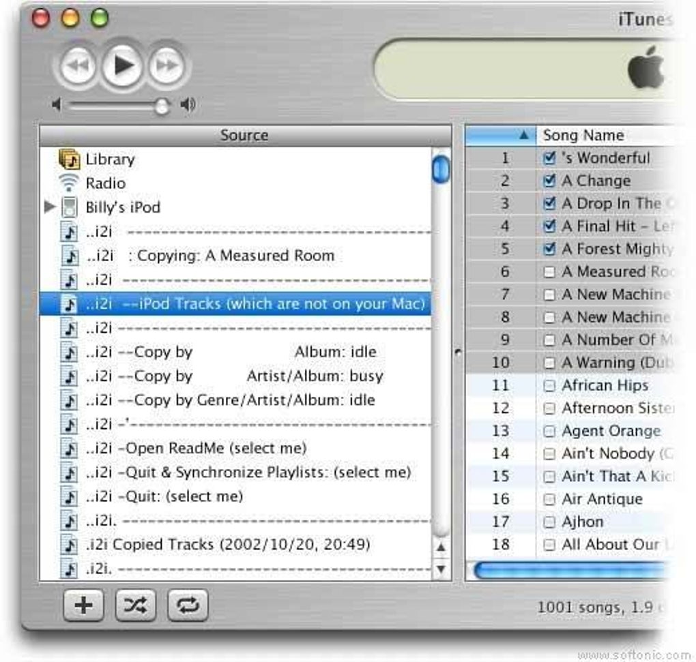The width and height of the screenshot is (696, 662).
Task: Select the song 'Air Antique'
Action: pyautogui.click(x=603, y=499)
